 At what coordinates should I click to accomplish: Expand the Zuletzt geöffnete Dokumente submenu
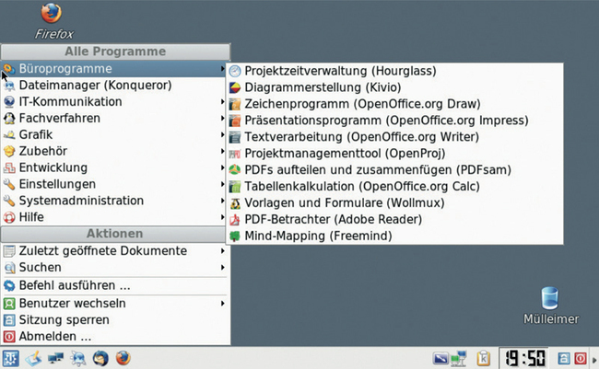click(x=114, y=250)
